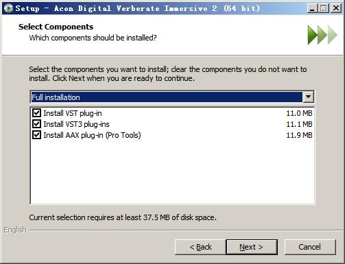Toggle Install AAX plug-in (Pro Tools) checkbox

pyautogui.click(x=36, y=135)
